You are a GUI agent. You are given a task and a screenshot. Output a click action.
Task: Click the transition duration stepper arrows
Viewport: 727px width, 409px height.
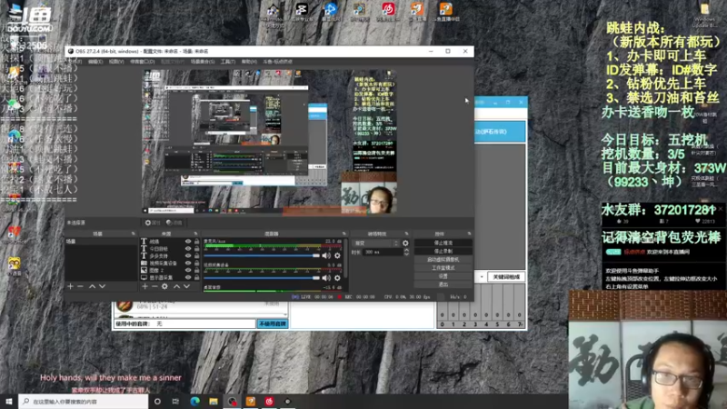(406, 252)
